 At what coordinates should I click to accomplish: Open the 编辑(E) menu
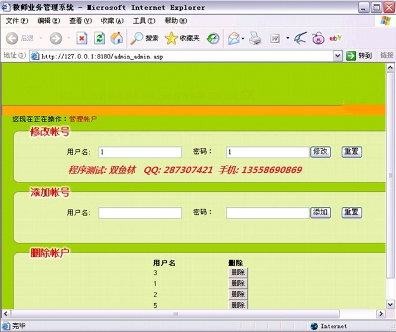click(x=48, y=21)
